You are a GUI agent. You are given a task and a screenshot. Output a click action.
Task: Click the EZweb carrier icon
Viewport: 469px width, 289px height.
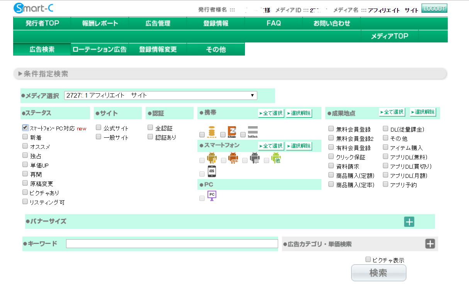pyautogui.click(x=232, y=132)
